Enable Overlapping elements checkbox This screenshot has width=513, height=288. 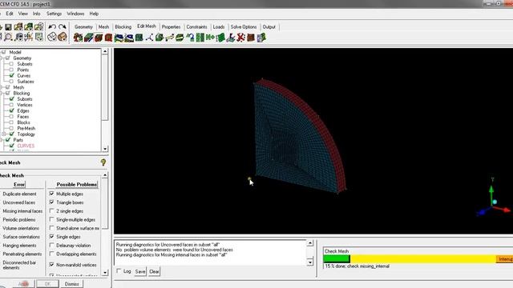coord(51,254)
